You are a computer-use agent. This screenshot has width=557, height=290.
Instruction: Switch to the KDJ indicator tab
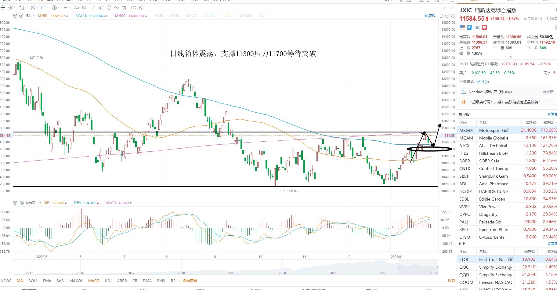pos(108,281)
